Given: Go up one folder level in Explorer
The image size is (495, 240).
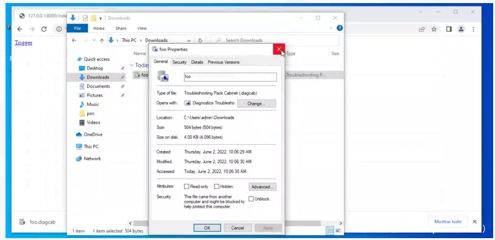Looking at the screenshot, I should (x=102, y=40).
